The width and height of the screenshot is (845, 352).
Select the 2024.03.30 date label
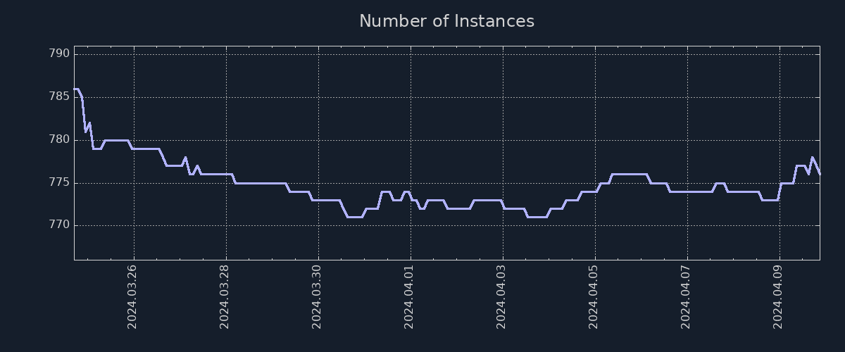317,296
